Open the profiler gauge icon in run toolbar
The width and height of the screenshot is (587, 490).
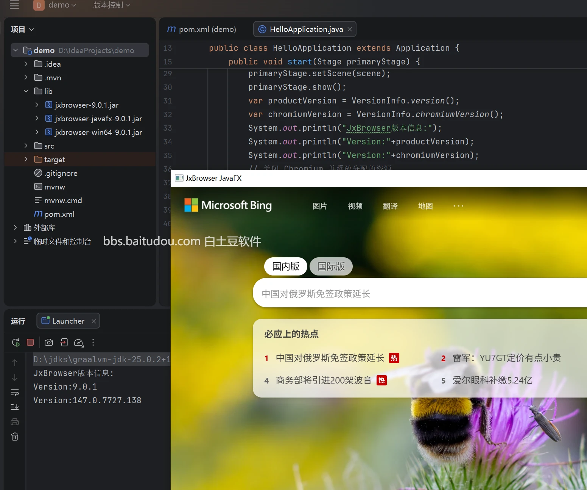pos(79,343)
